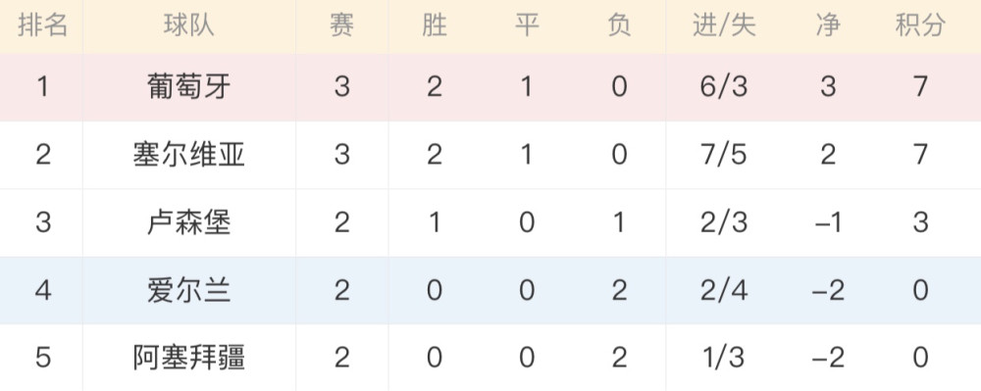Click the 排名 column header

pos(42,26)
